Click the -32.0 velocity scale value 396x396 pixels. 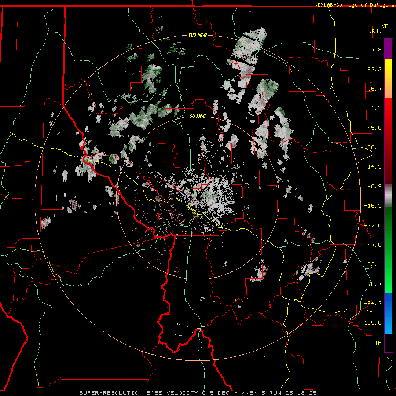[373, 226]
